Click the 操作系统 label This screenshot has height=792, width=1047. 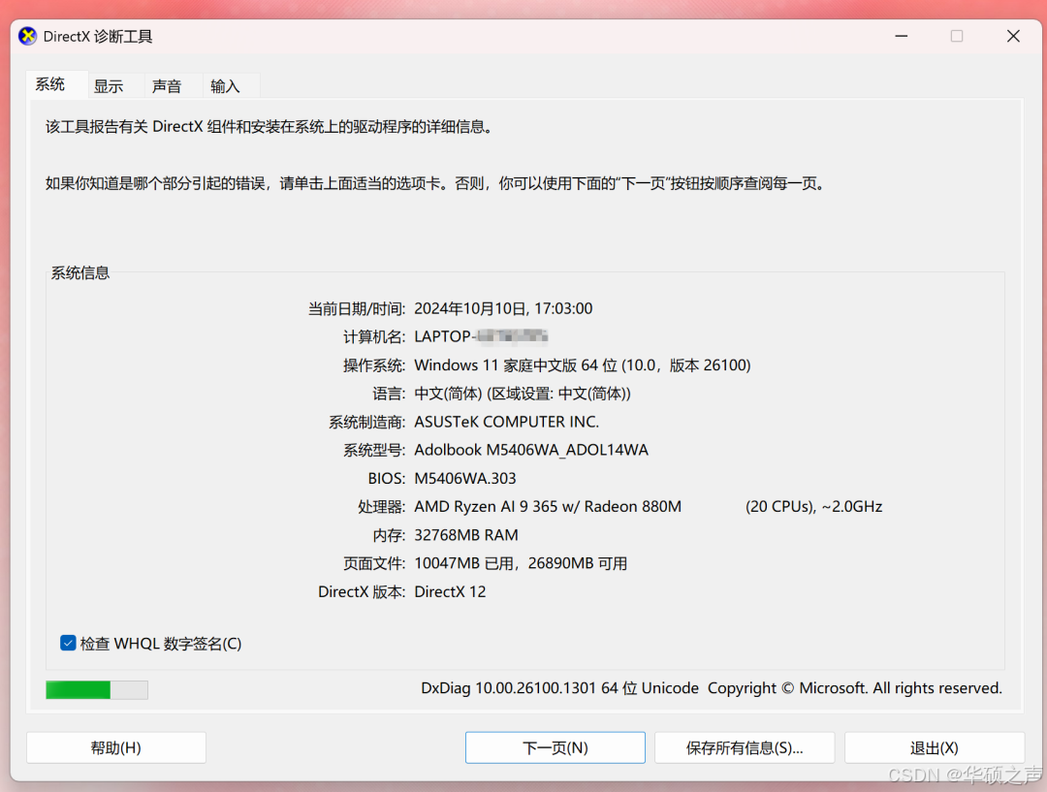[374, 365]
